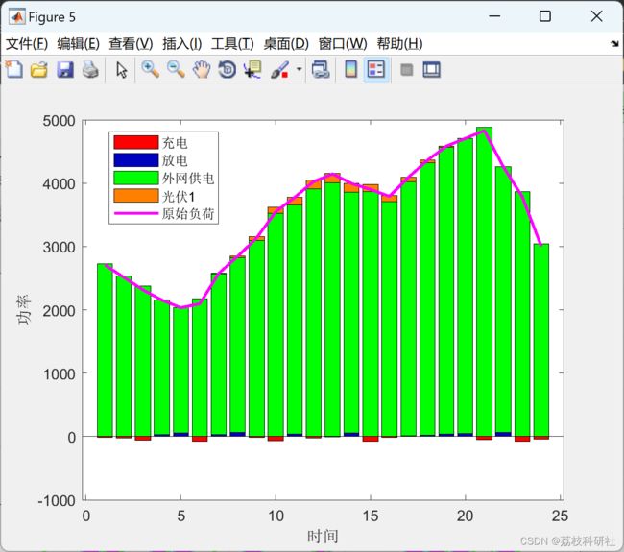Click the New Figure icon
The height and width of the screenshot is (552, 624).
pos(14,70)
